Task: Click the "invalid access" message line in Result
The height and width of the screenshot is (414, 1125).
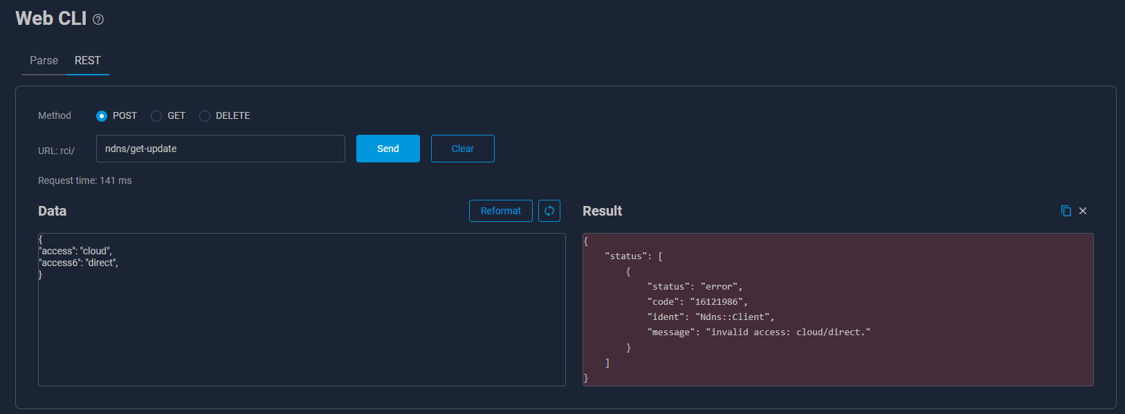Action: click(x=758, y=332)
